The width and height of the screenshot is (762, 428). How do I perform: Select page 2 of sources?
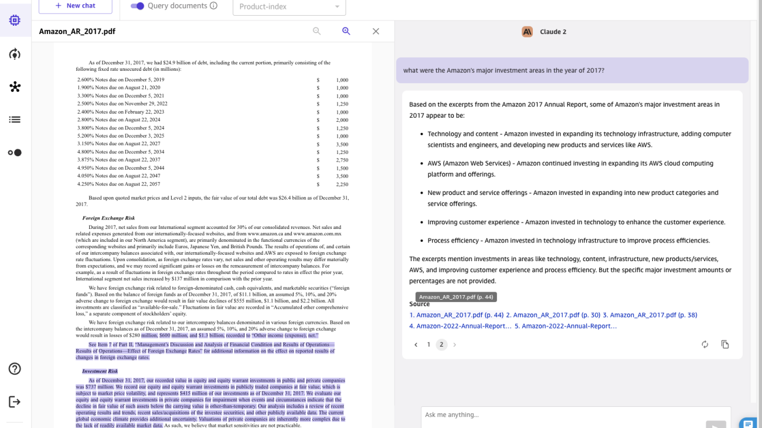(x=441, y=345)
